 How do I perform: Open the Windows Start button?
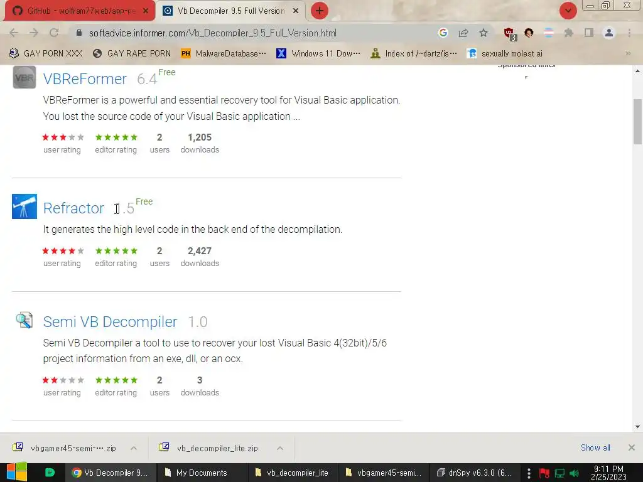pos(16,472)
